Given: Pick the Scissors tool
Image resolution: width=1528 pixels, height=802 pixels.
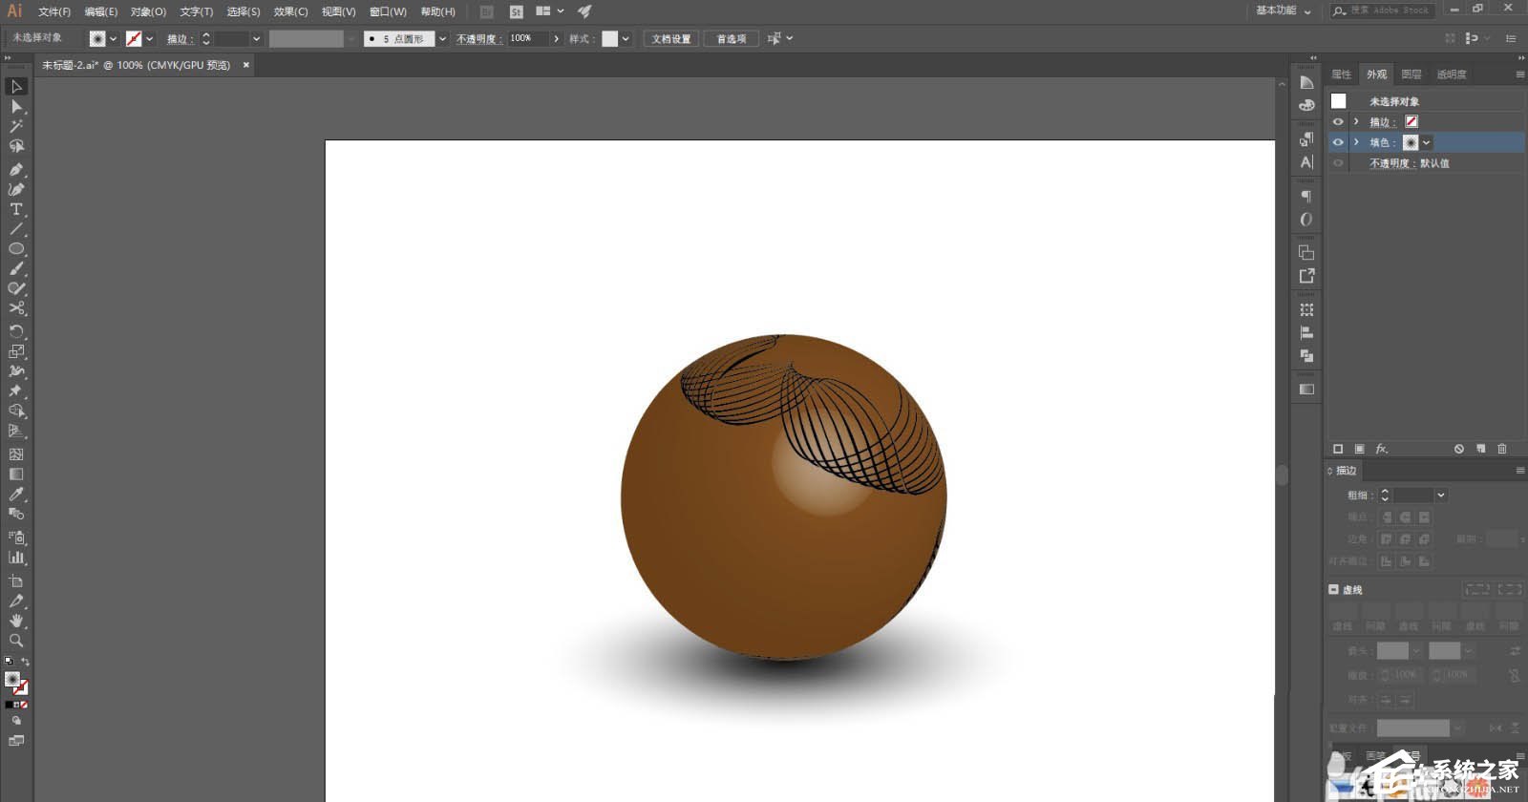Looking at the screenshot, I should [x=16, y=308].
